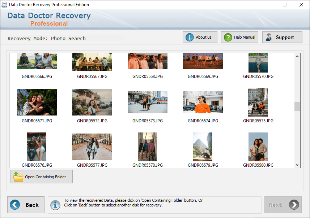The image size is (310, 218).
Task: Select thumbnail for GNDR05579.JPG
Action: pyautogui.click(x=203, y=147)
